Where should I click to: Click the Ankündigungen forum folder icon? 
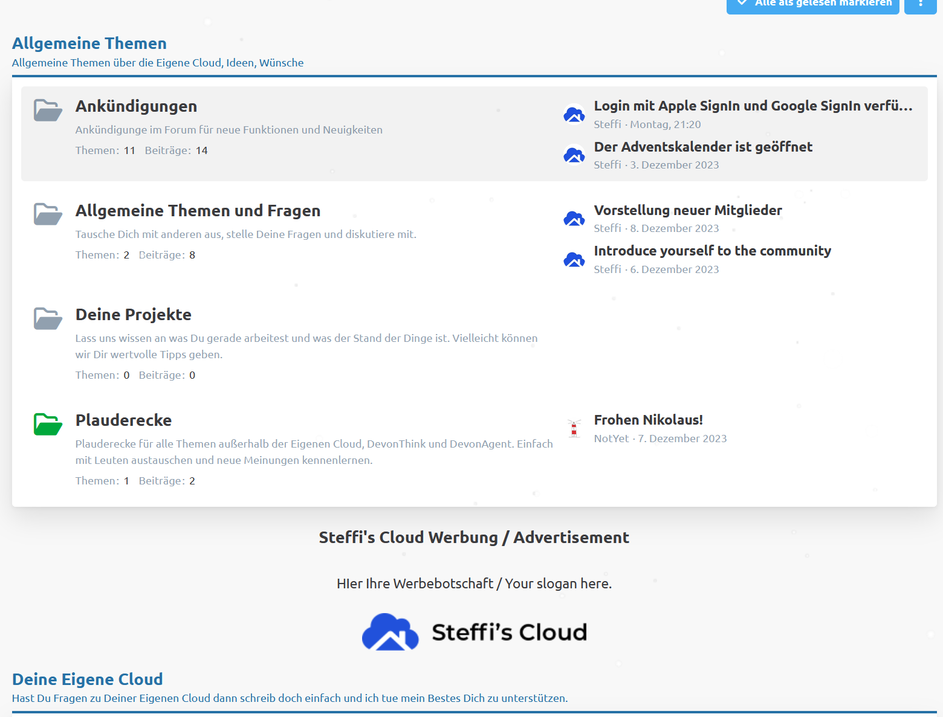[x=48, y=110]
